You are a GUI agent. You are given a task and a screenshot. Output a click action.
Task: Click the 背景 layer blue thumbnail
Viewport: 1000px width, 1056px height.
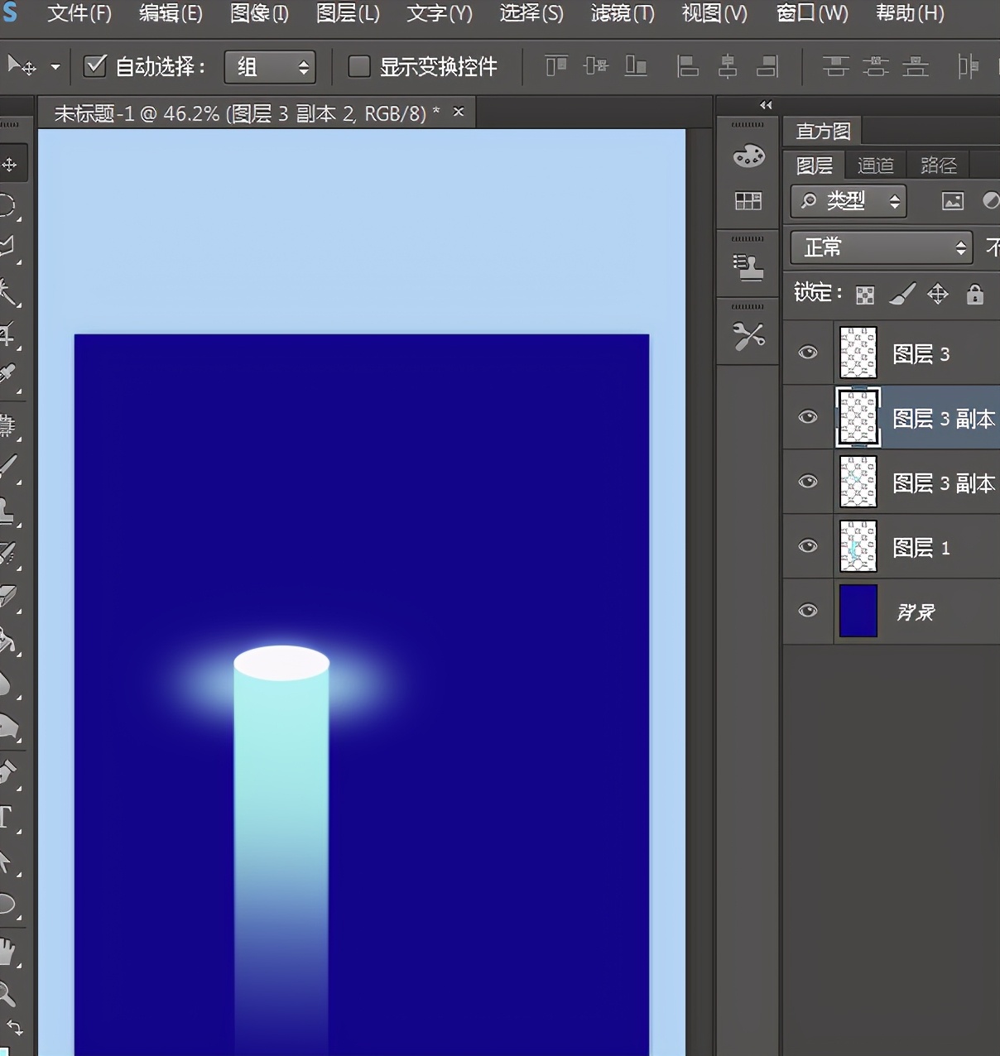858,611
